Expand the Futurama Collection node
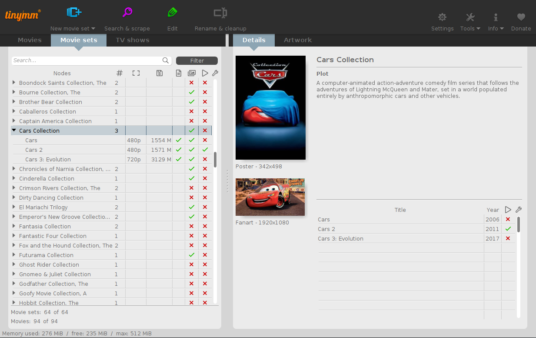The width and height of the screenshot is (536, 338). pos(14,255)
